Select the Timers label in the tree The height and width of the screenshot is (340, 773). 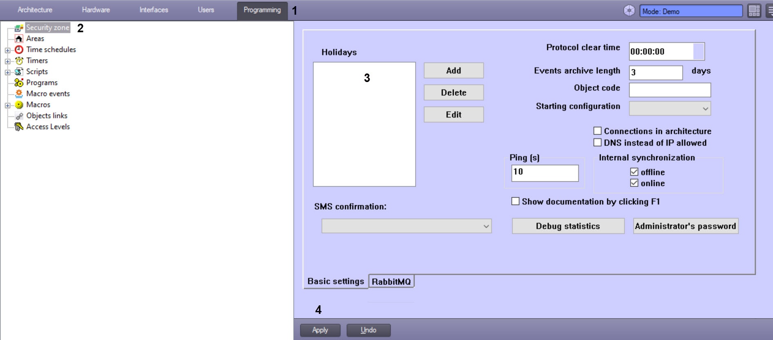click(37, 61)
